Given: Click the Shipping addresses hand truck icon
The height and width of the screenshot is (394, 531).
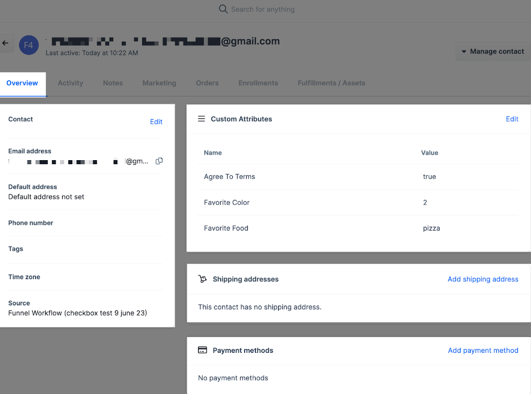Looking at the screenshot, I should point(202,279).
